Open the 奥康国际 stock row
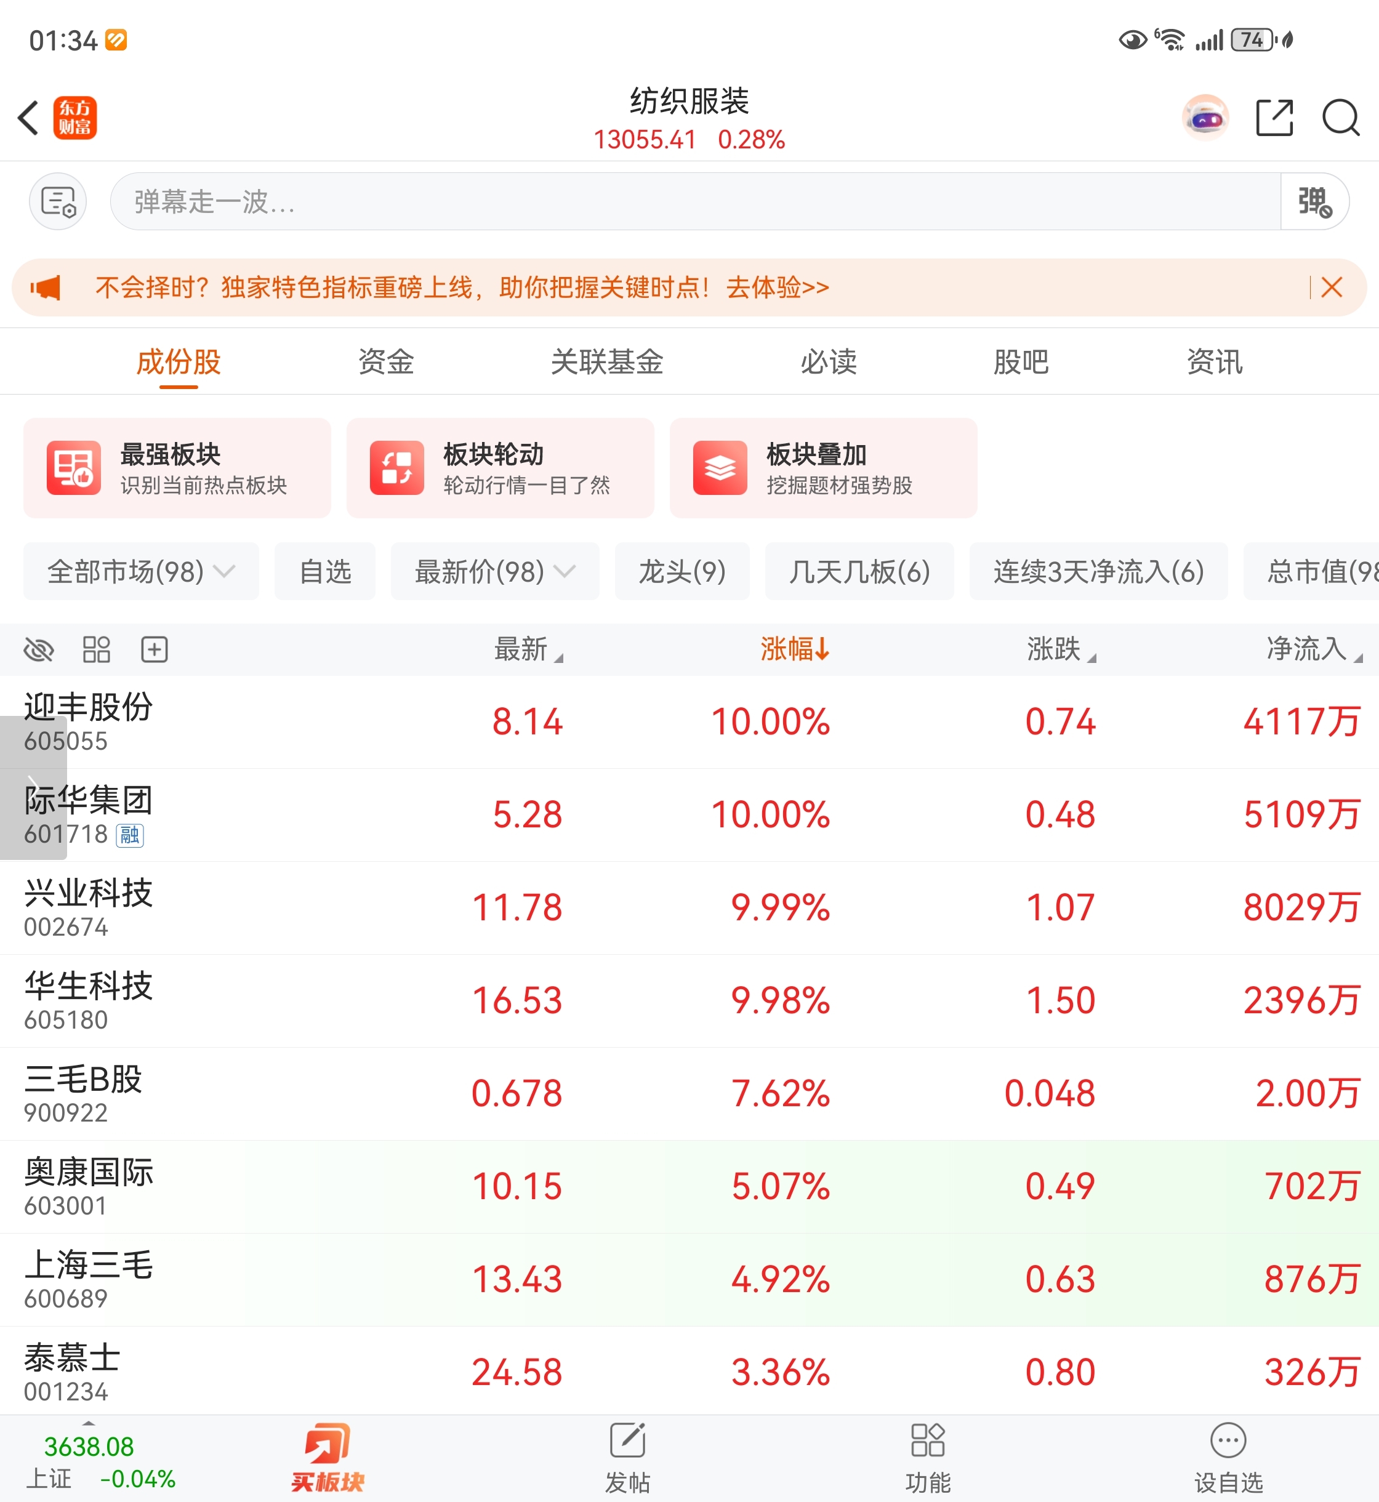Image resolution: width=1379 pixels, height=1502 pixels. [x=689, y=1186]
